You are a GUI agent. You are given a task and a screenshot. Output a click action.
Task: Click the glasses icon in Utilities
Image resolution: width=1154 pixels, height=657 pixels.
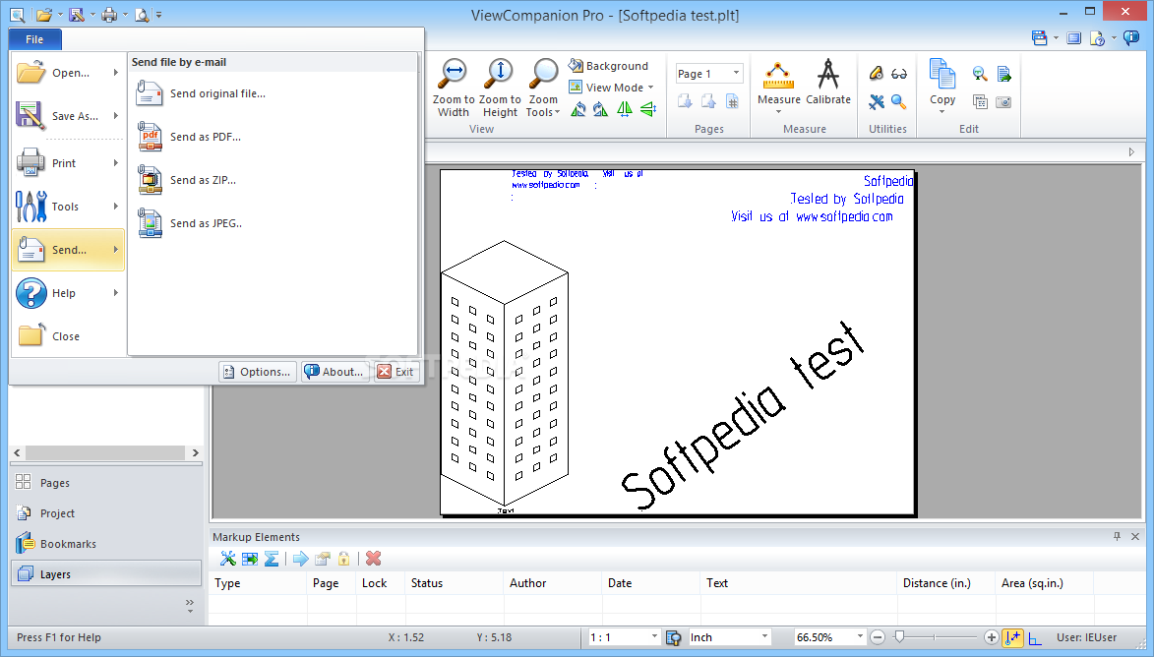pos(898,74)
